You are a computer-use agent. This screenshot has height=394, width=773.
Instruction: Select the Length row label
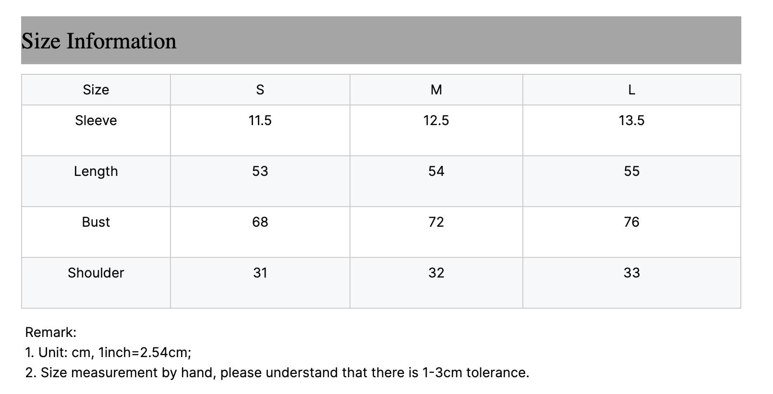[96, 171]
